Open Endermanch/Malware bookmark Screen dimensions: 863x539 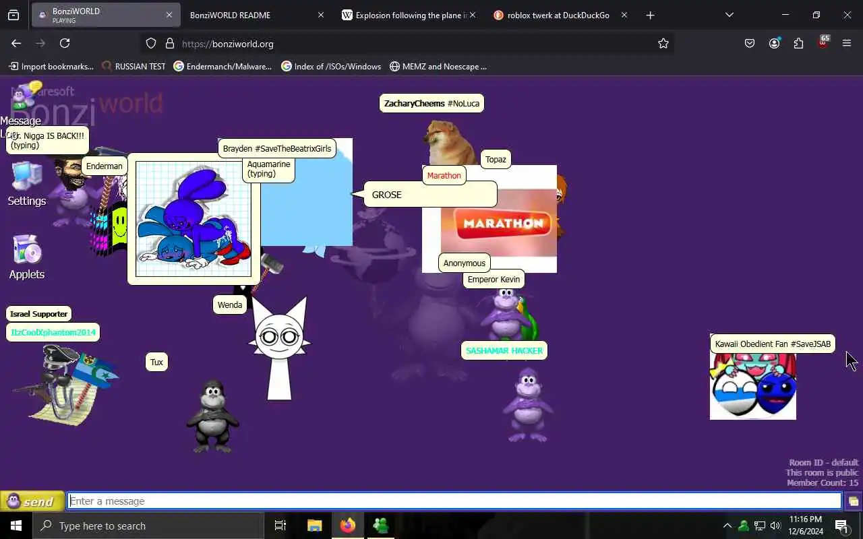tap(222, 66)
